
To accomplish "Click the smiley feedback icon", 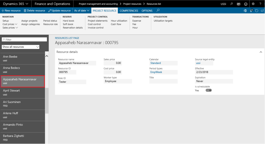I will tap(246, 4).
